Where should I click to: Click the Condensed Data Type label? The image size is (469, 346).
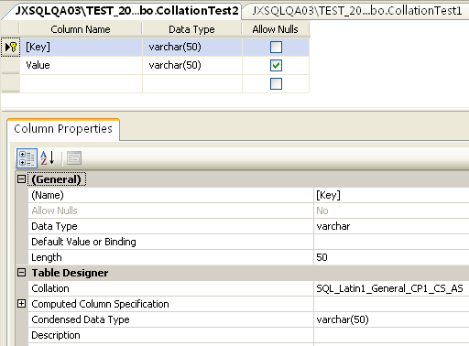81,319
